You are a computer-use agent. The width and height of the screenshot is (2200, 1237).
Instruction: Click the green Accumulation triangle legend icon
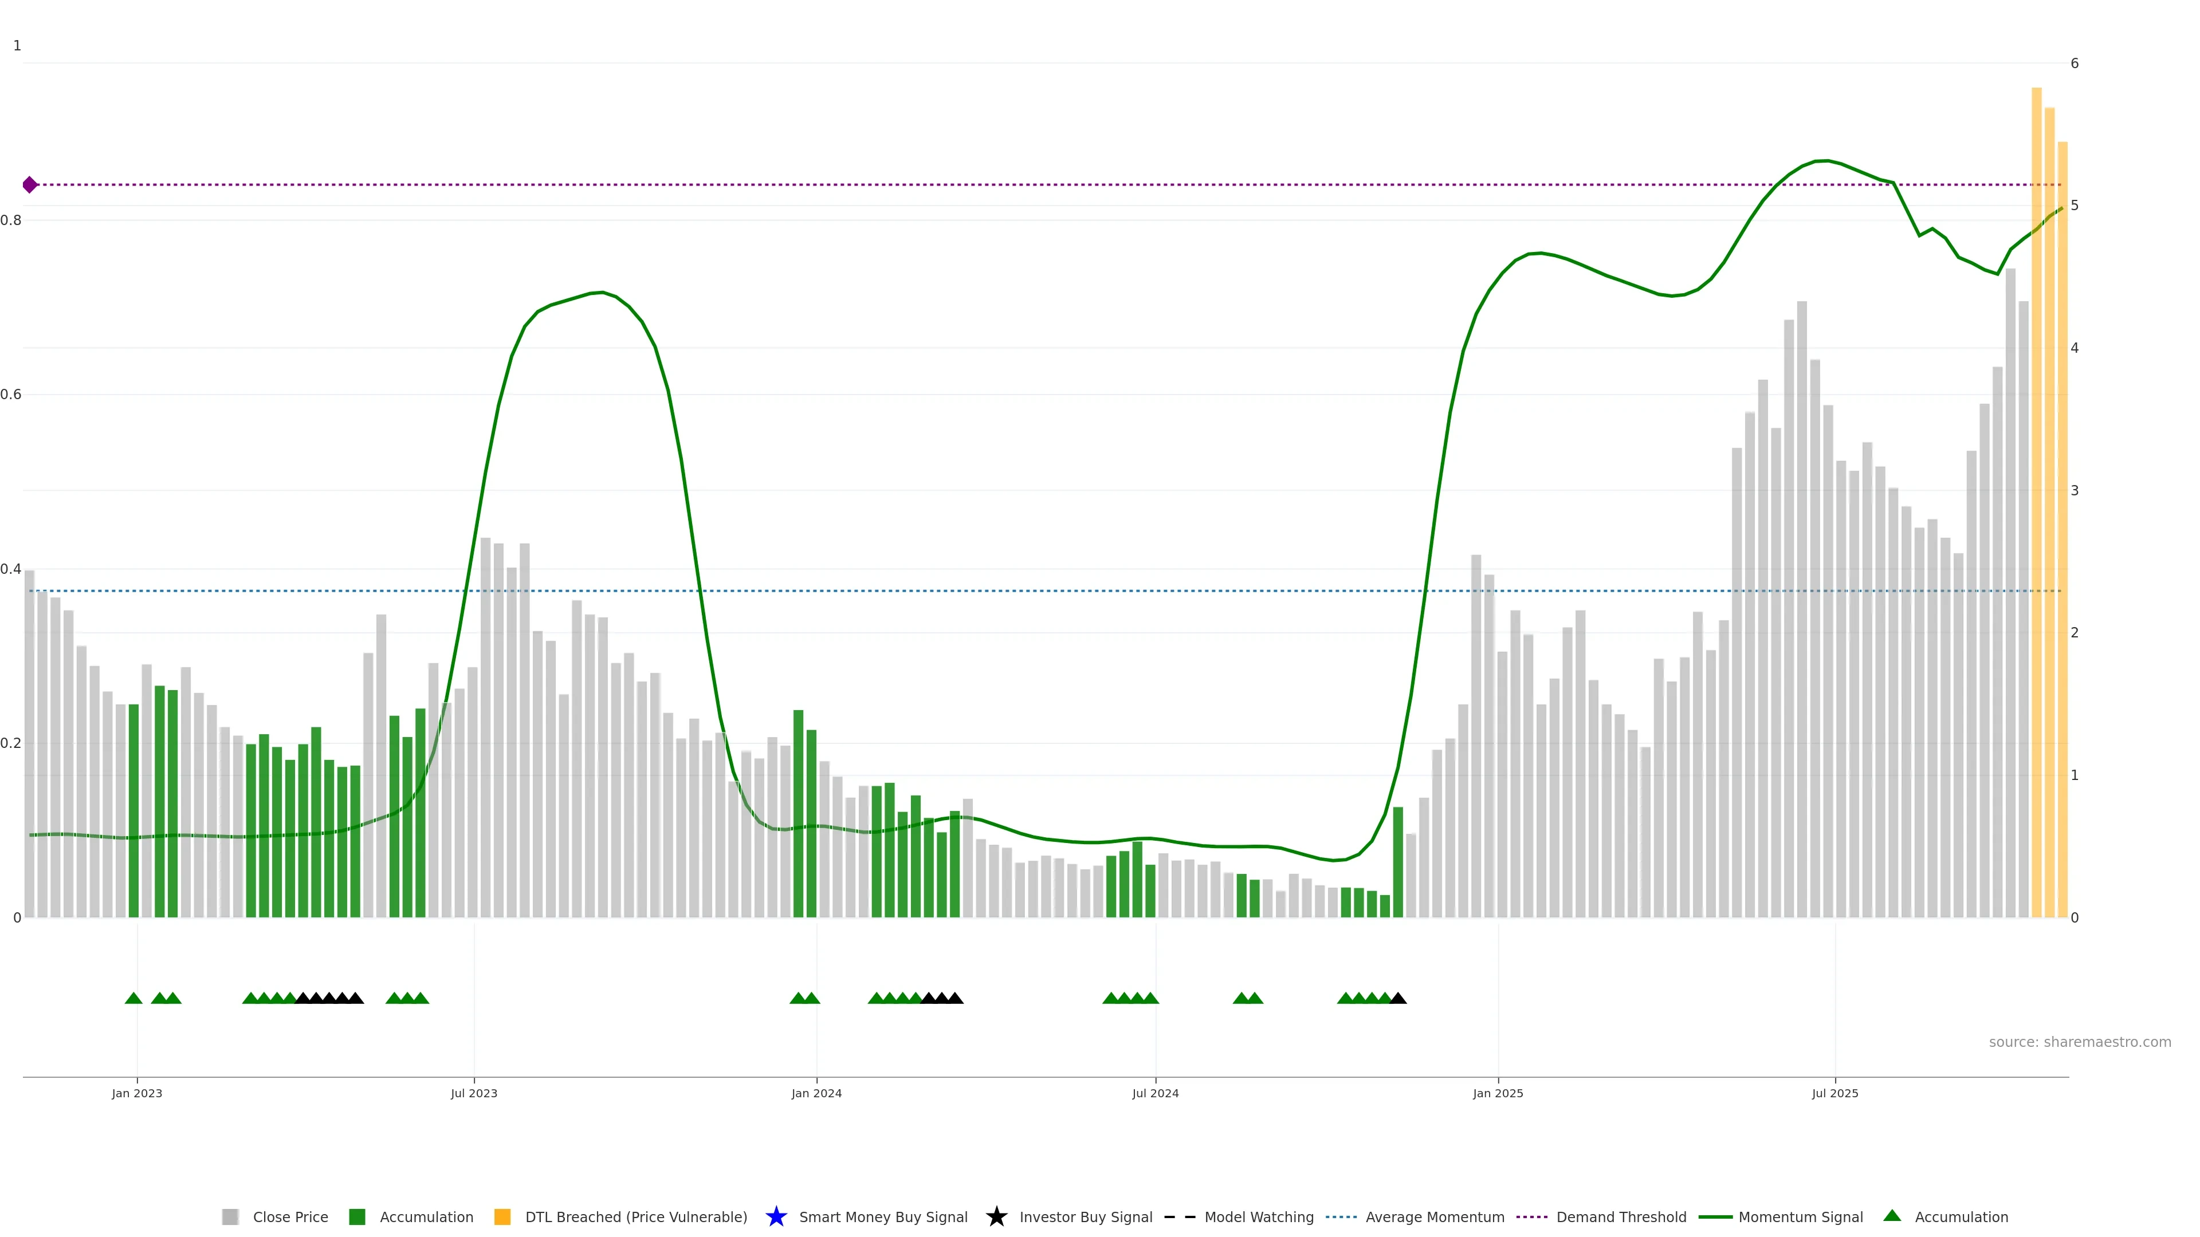[1892, 1216]
